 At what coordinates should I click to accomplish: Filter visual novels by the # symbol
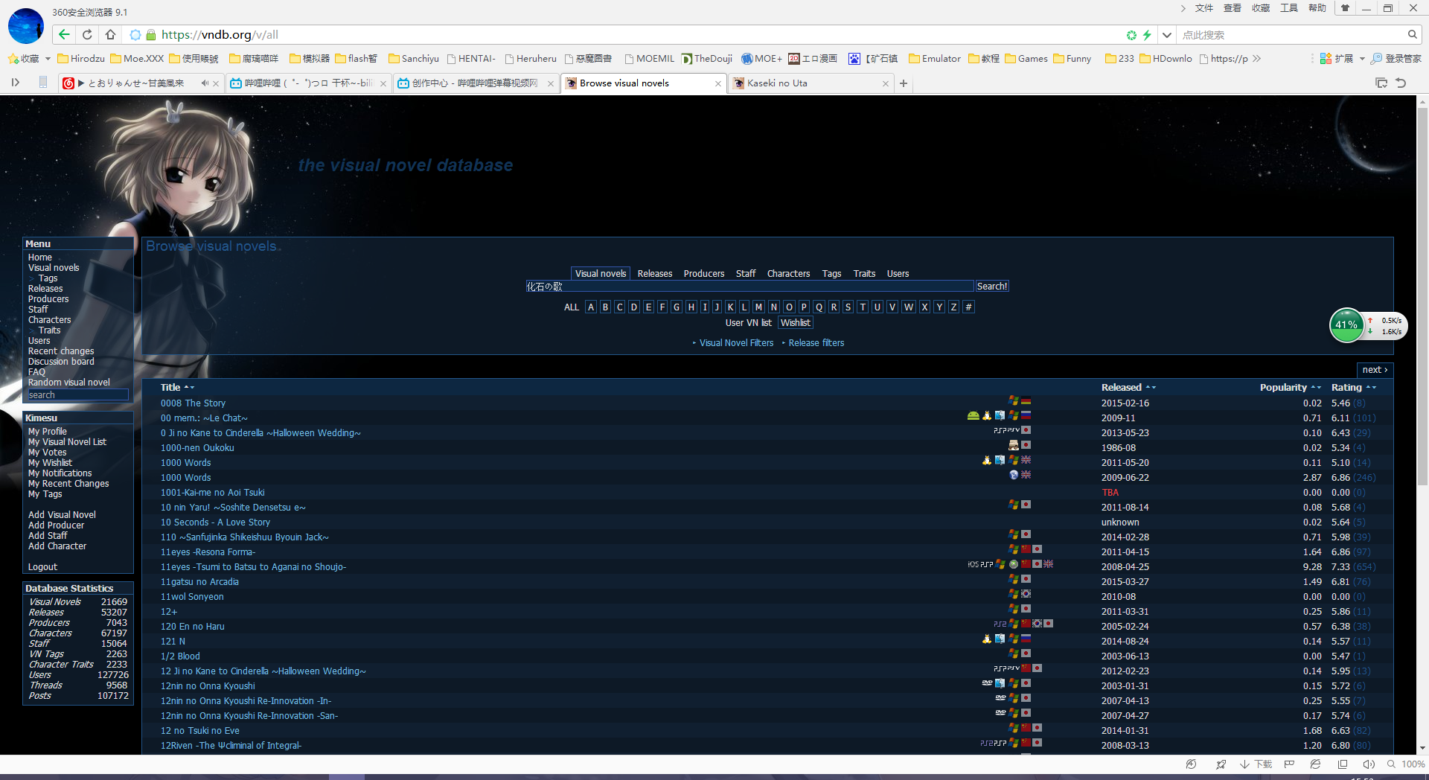968,307
